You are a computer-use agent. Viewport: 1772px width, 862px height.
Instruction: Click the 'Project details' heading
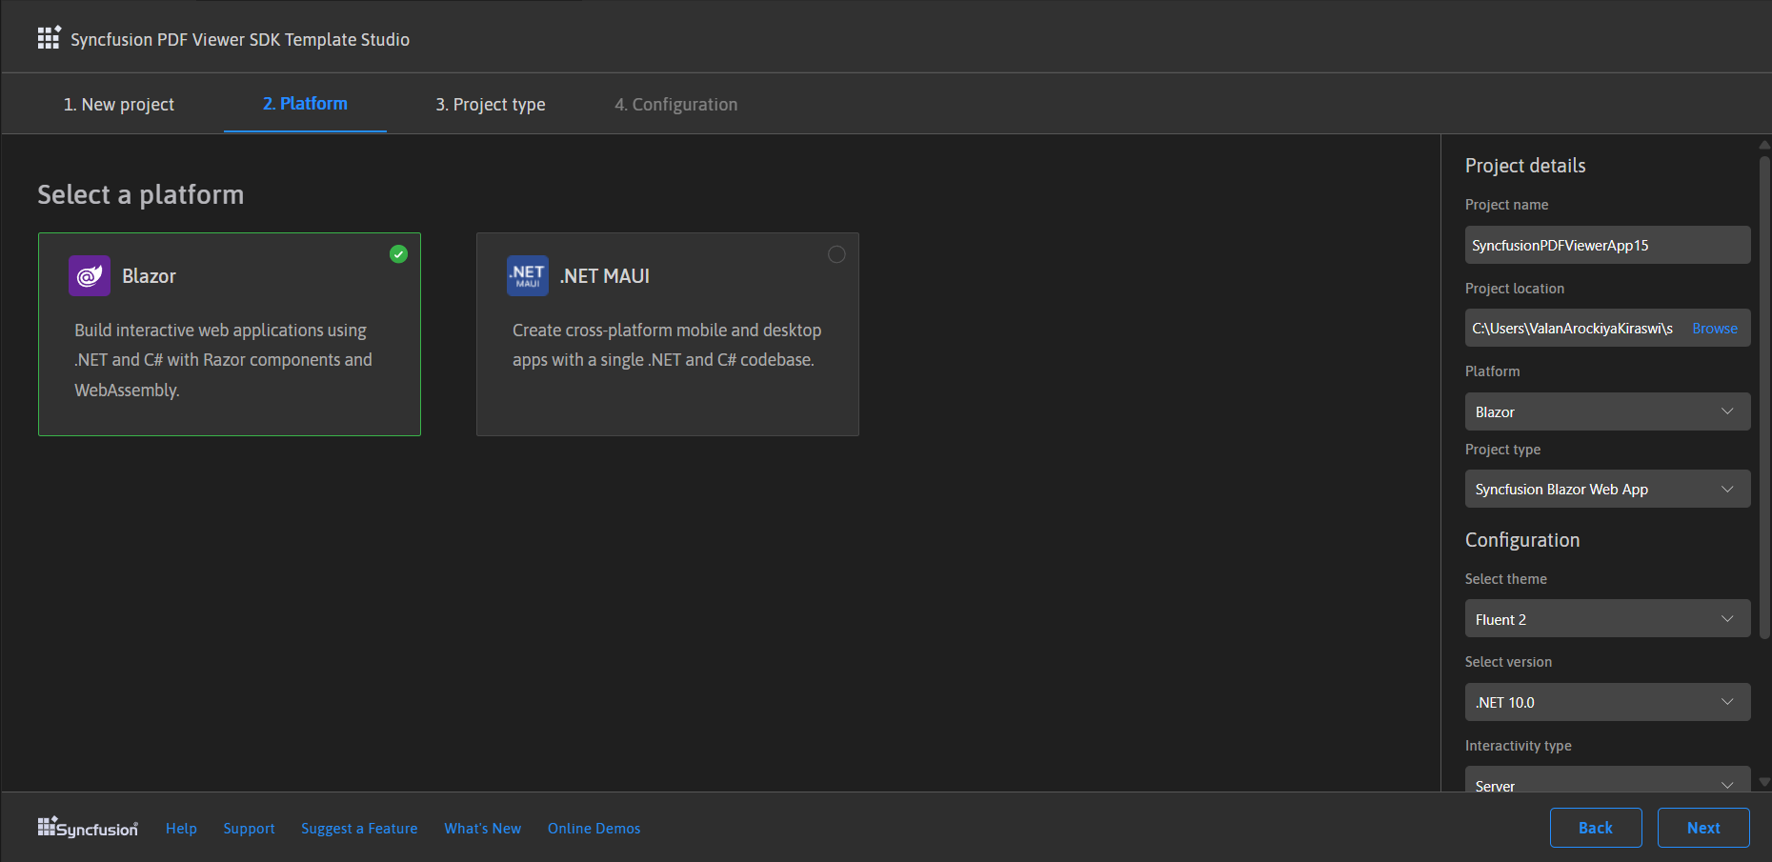(1525, 166)
